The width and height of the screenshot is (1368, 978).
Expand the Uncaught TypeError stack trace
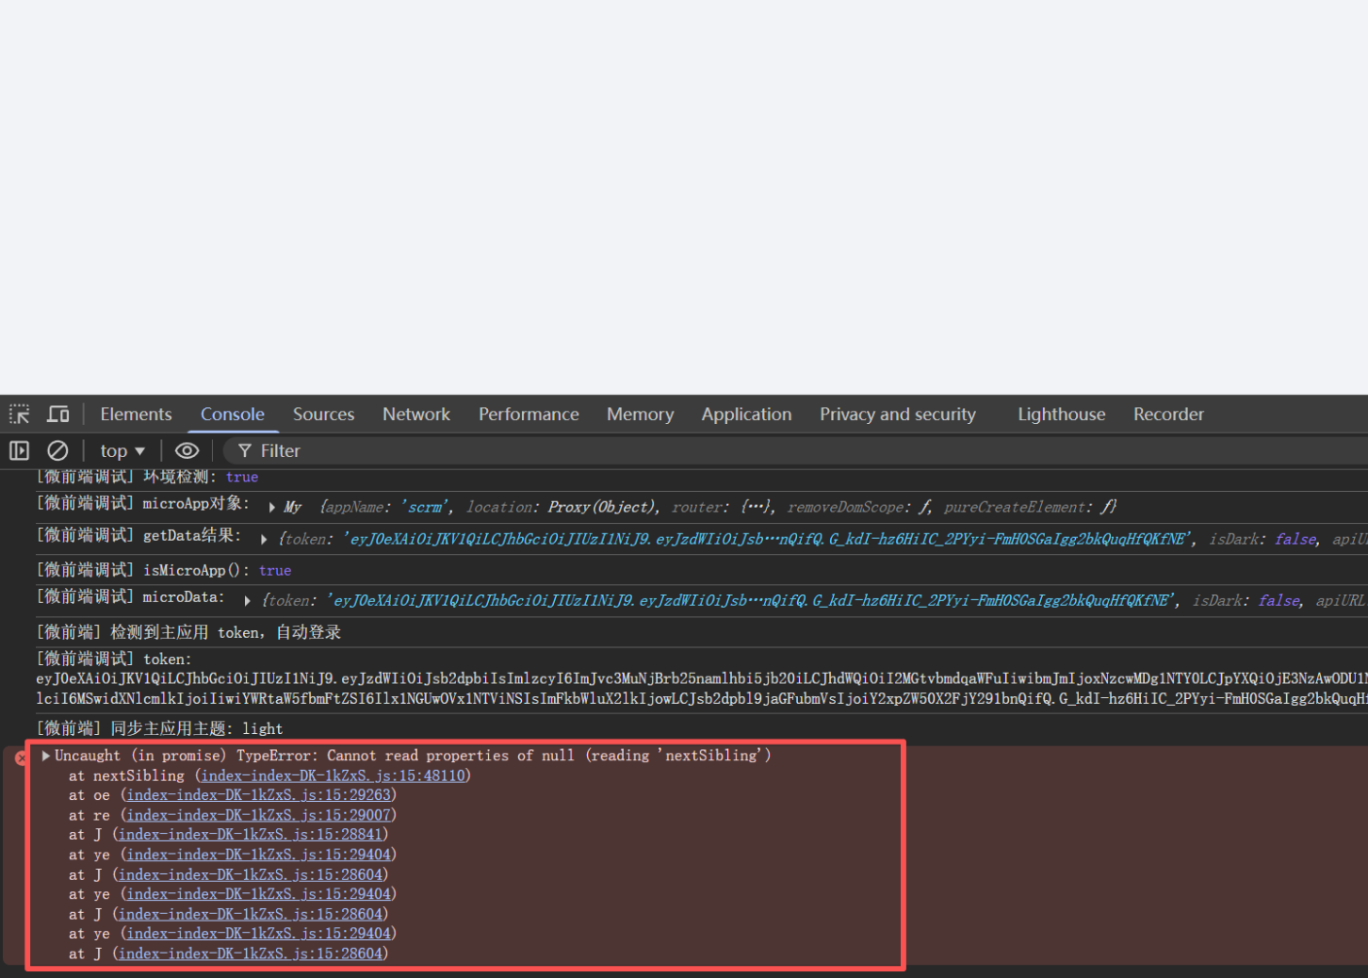click(x=45, y=756)
